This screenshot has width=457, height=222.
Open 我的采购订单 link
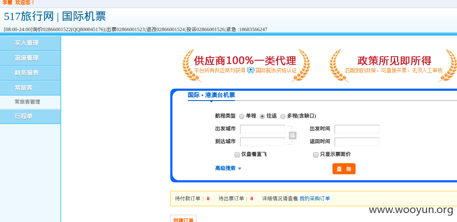[315, 199]
